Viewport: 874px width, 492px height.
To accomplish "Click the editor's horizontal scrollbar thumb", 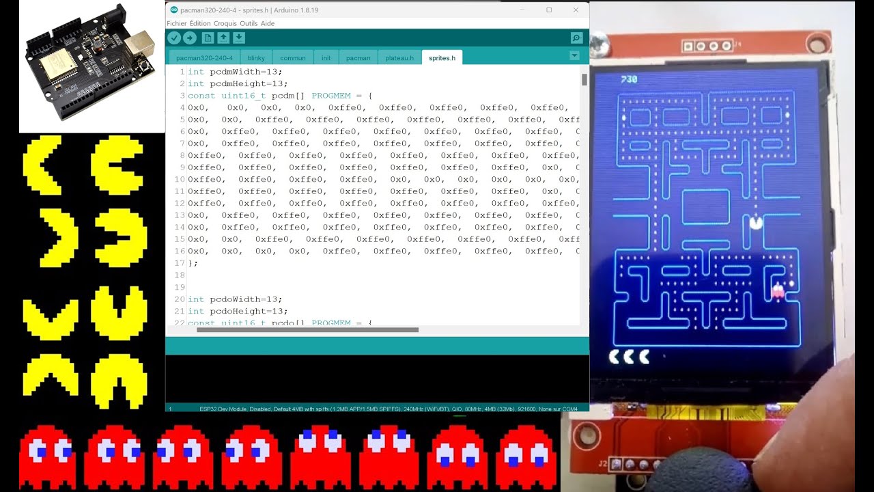I will pos(307,329).
